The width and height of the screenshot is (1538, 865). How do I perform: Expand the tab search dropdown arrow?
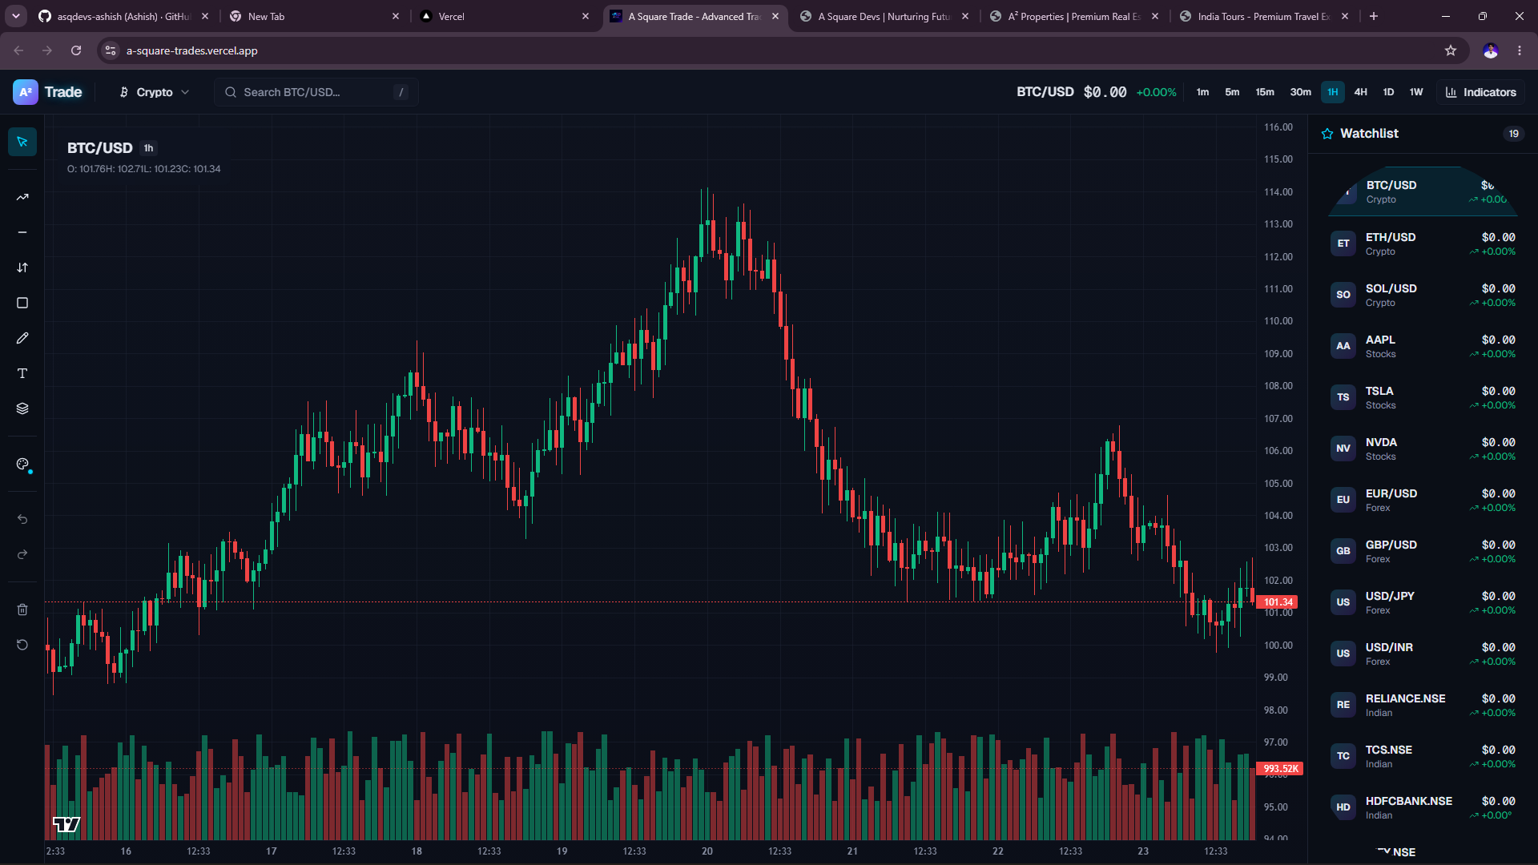pyautogui.click(x=15, y=16)
